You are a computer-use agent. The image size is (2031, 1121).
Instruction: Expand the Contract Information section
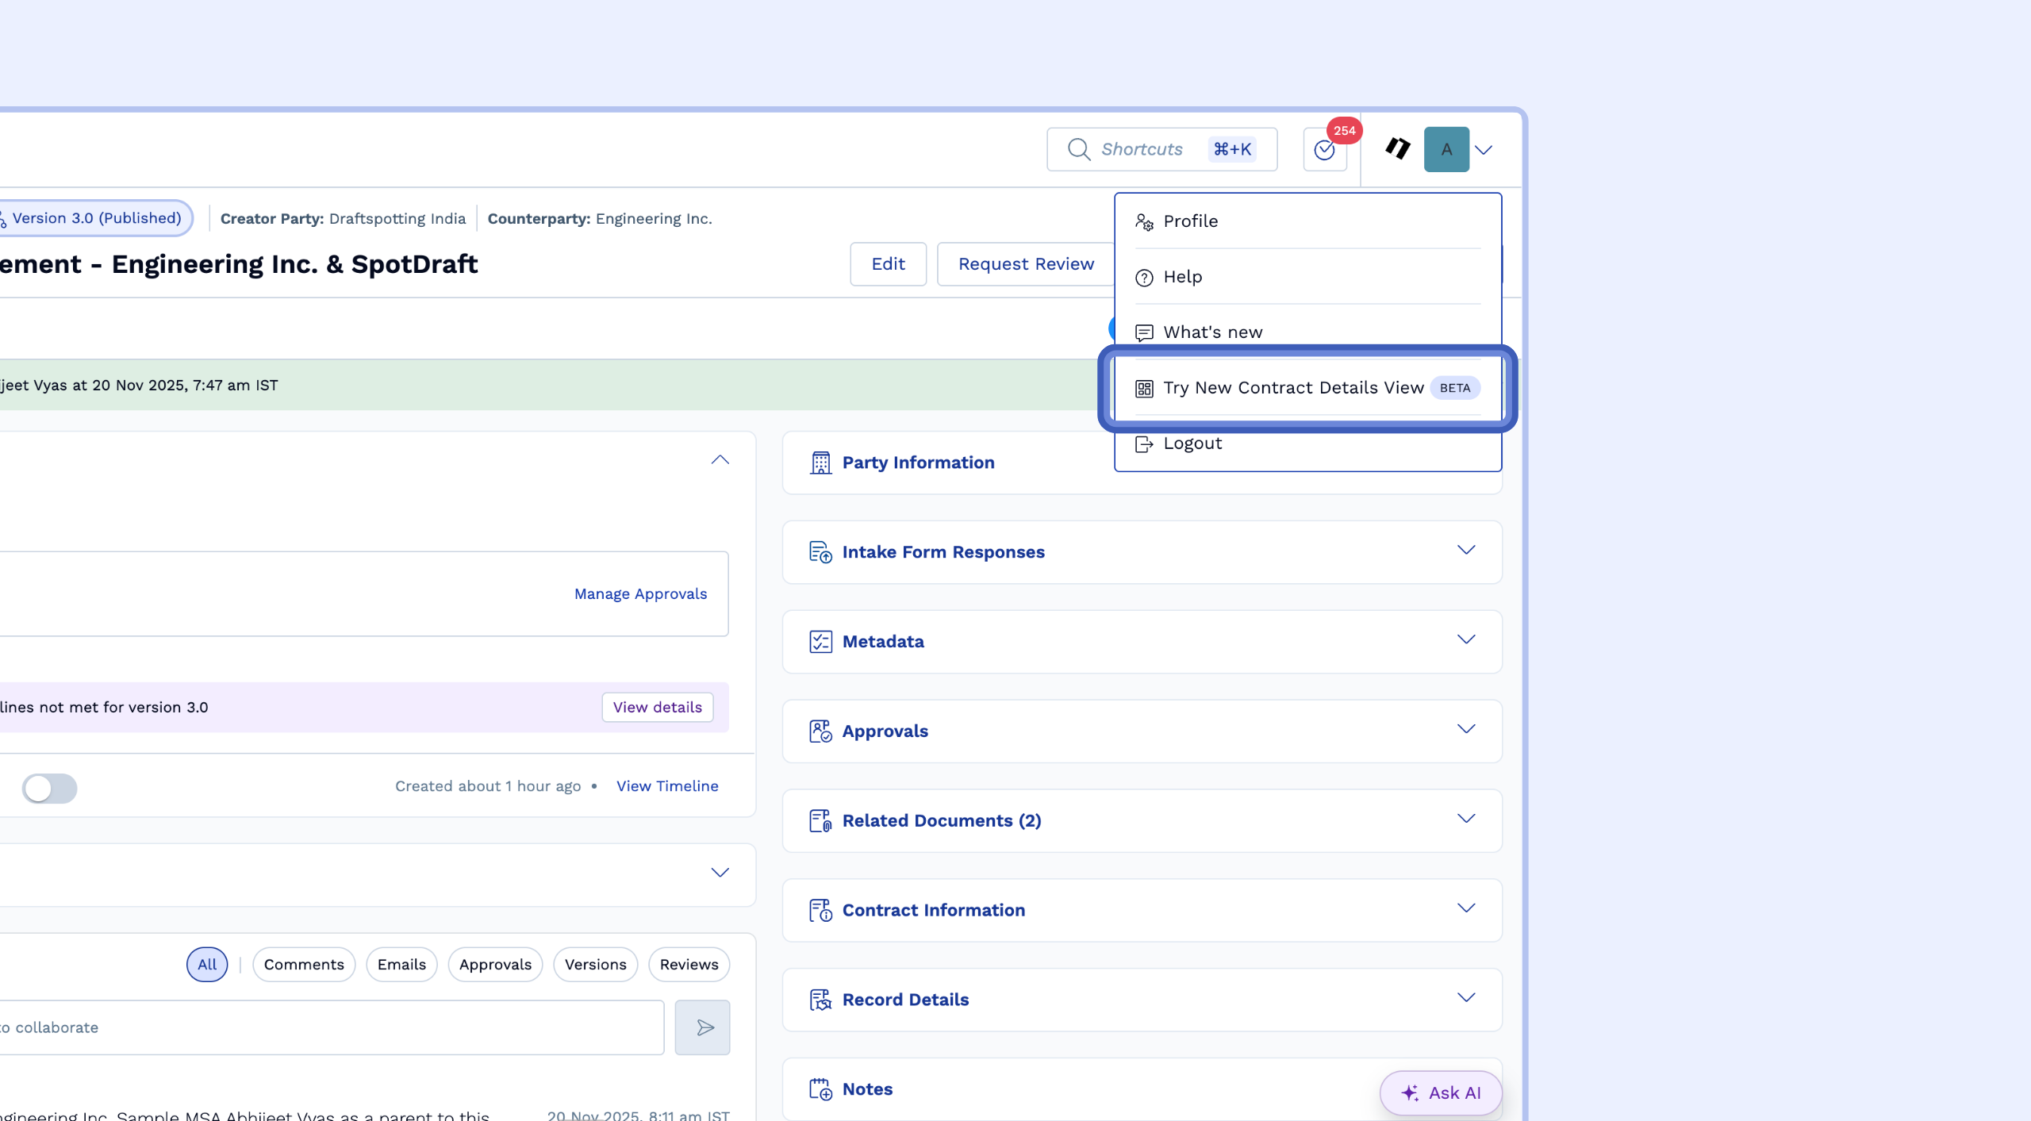[1465, 908]
